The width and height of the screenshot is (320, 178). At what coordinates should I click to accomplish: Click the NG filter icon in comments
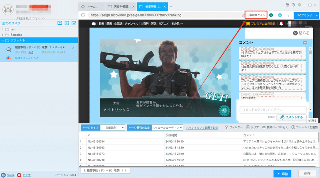coord(305,43)
